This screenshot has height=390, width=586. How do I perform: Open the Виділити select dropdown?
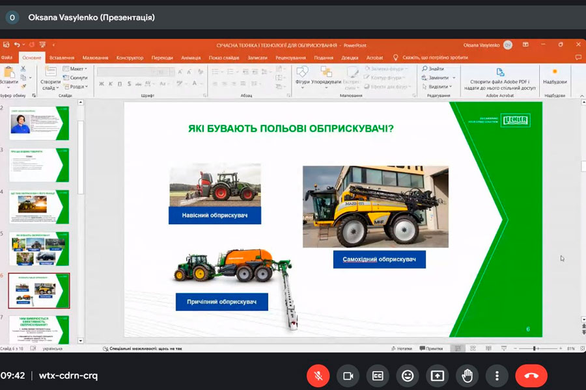click(x=438, y=86)
